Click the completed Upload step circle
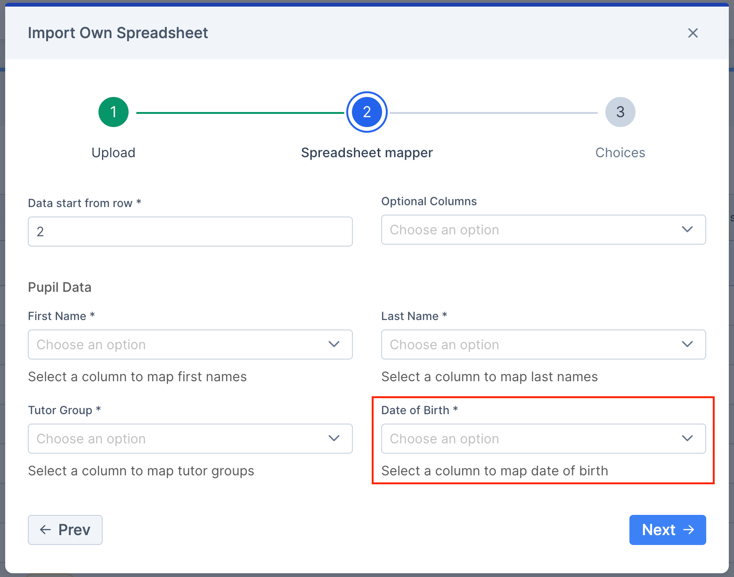The height and width of the screenshot is (577, 734). pos(113,112)
